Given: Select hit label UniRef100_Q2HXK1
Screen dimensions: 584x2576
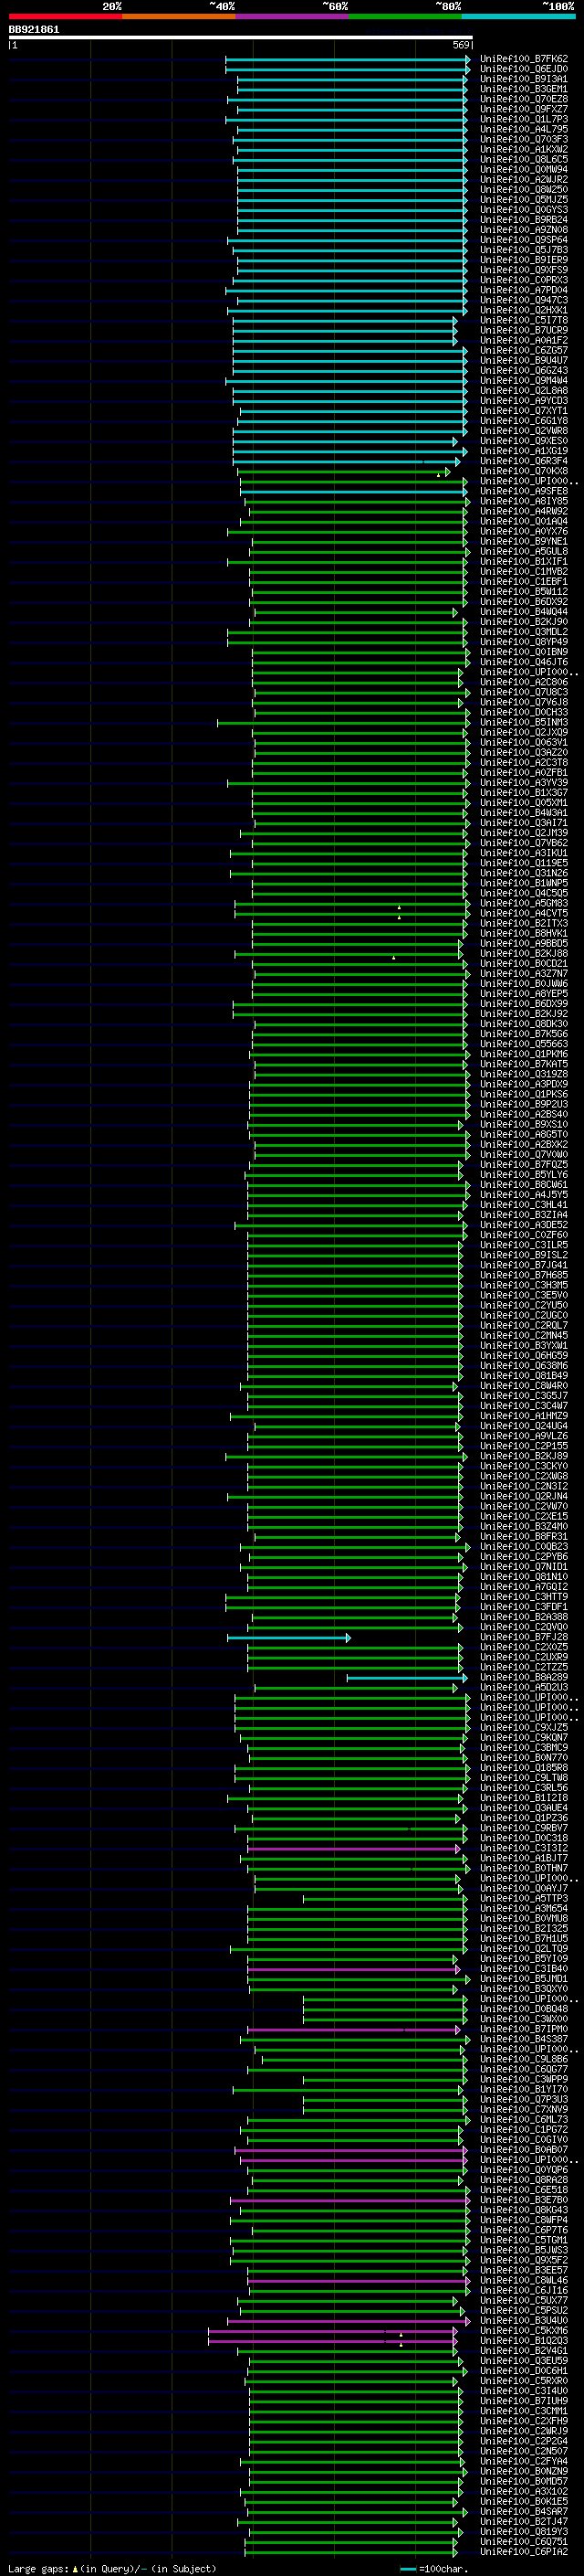Looking at the screenshot, I should tap(524, 310).
